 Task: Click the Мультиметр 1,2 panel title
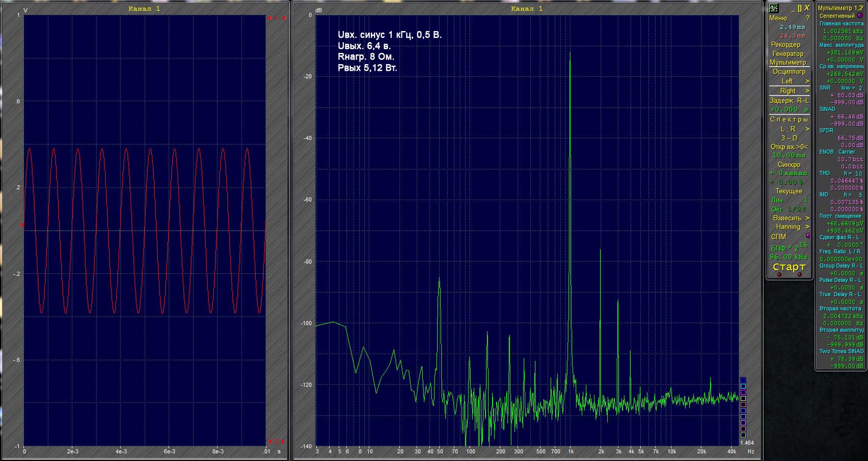coord(840,8)
